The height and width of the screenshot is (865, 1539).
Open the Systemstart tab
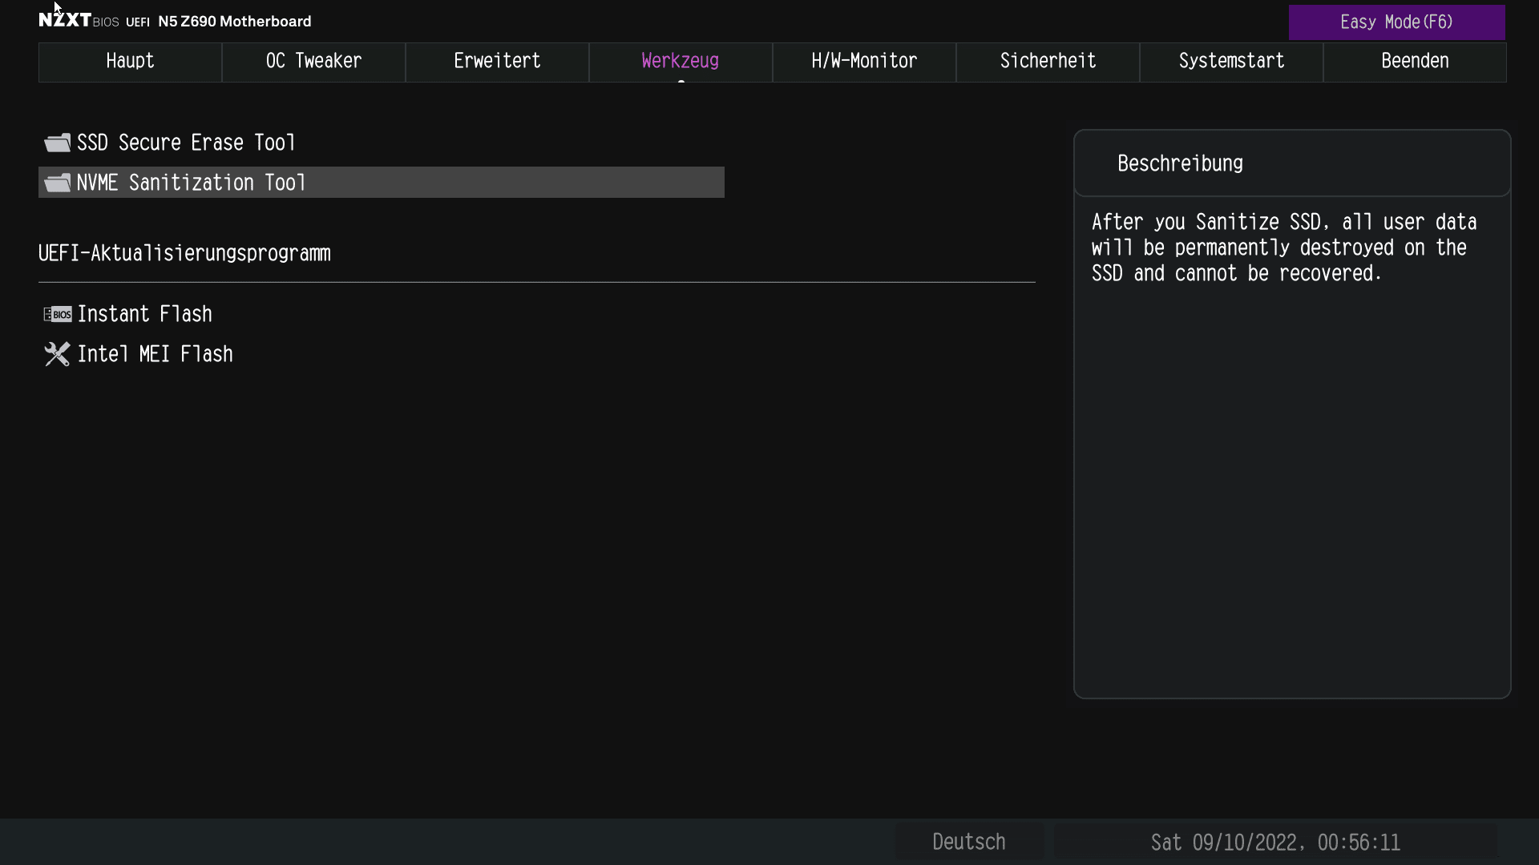[x=1231, y=62]
